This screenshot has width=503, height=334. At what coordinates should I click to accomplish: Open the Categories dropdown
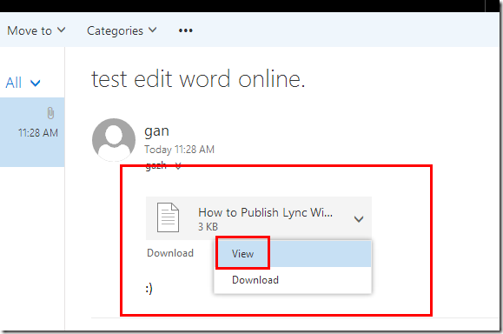[x=122, y=30]
